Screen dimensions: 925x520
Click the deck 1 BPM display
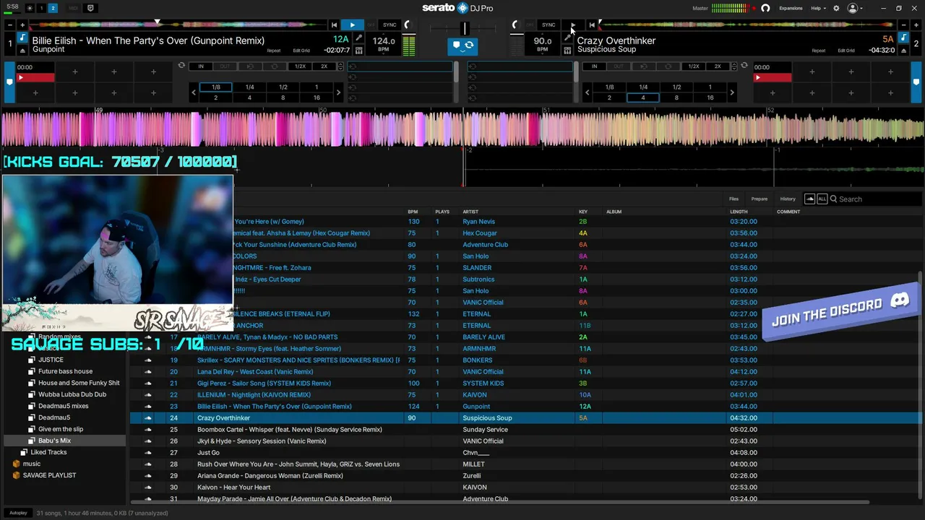384,43
